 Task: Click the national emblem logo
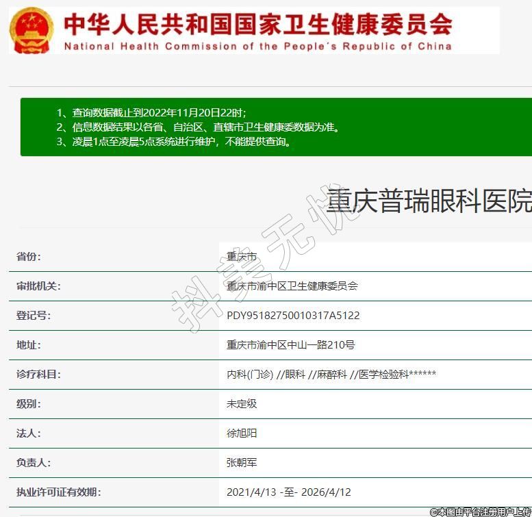(x=31, y=30)
